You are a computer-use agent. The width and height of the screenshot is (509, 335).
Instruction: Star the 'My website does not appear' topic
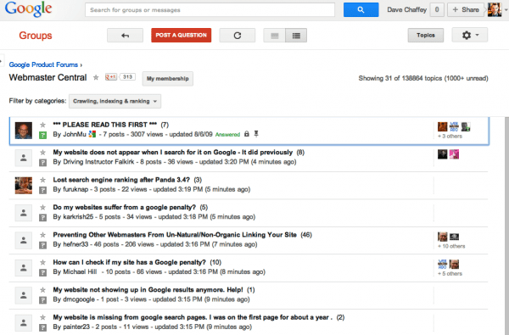pyautogui.click(x=42, y=153)
